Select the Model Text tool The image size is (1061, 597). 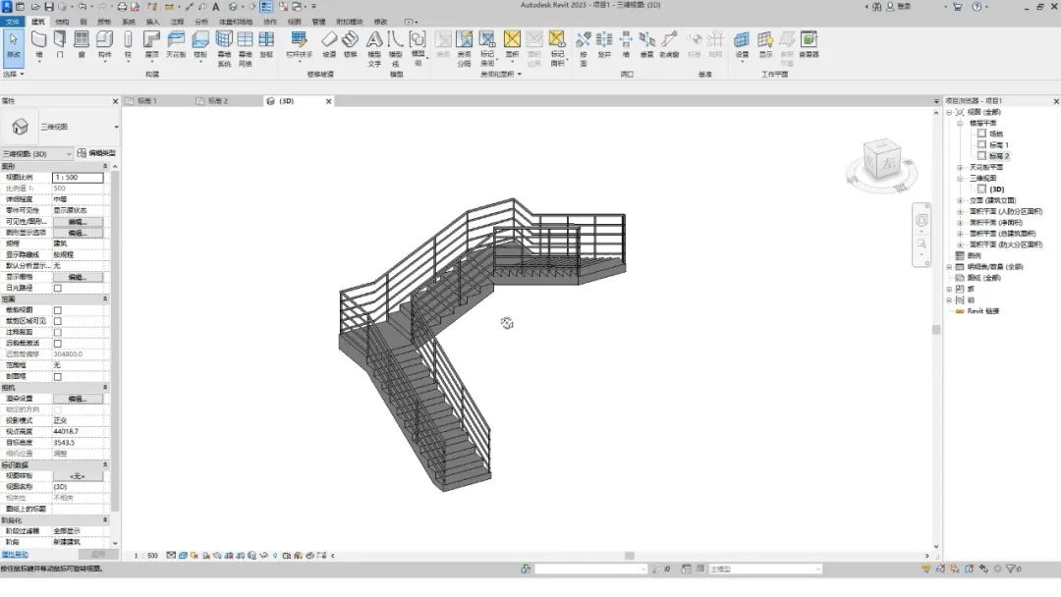coord(374,45)
